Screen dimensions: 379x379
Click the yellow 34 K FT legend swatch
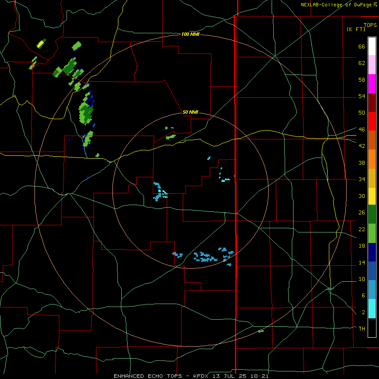372,196
